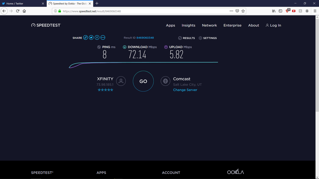Screen dimensions: 319x179
Task: Click the ping value 8
Action: click(104, 55)
